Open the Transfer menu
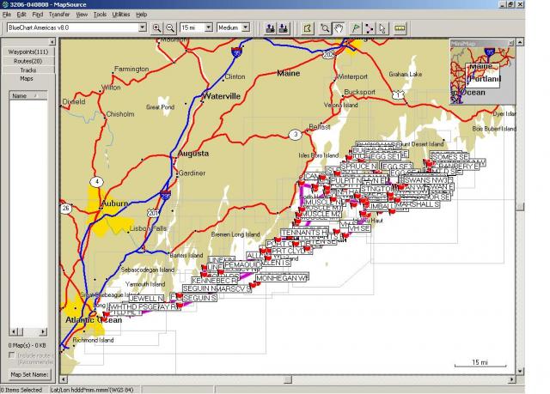Image resolution: width=550 pixels, height=394 pixels. click(59, 15)
